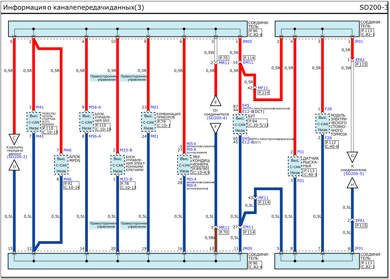The height and width of the screenshot is (279, 390).
Task: Select the C-CAN block beside КОМБИНАЦИЯ ПРИБОРОВ
Action: [148, 122]
